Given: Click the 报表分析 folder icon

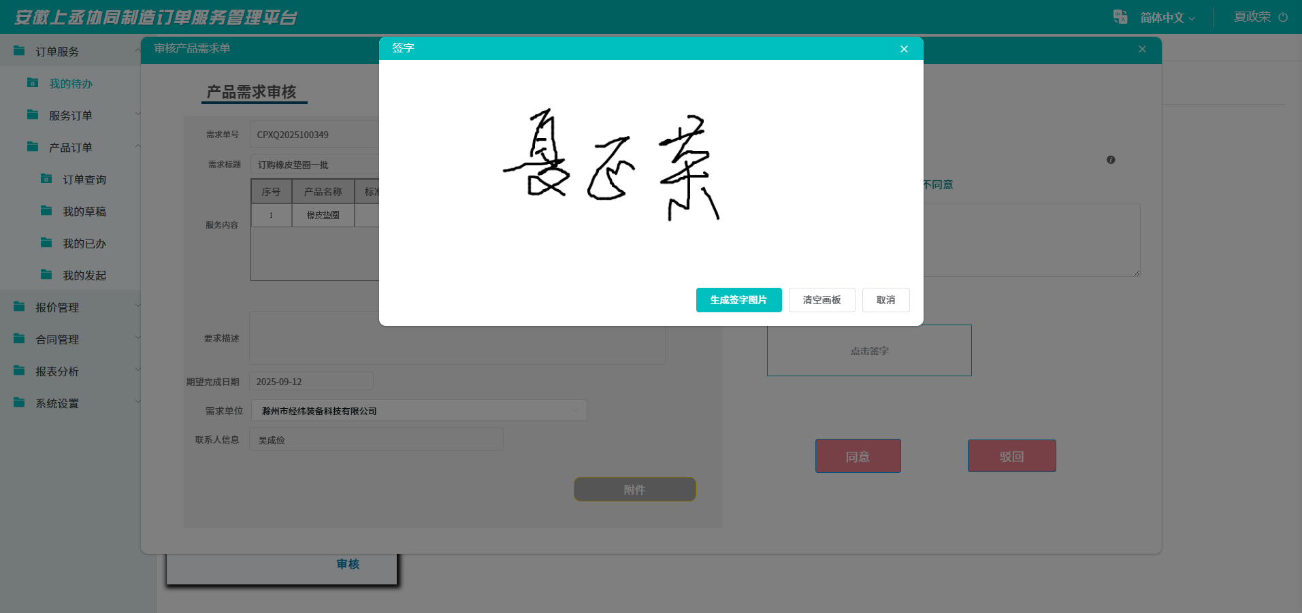Looking at the screenshot, I should point(17,370).
